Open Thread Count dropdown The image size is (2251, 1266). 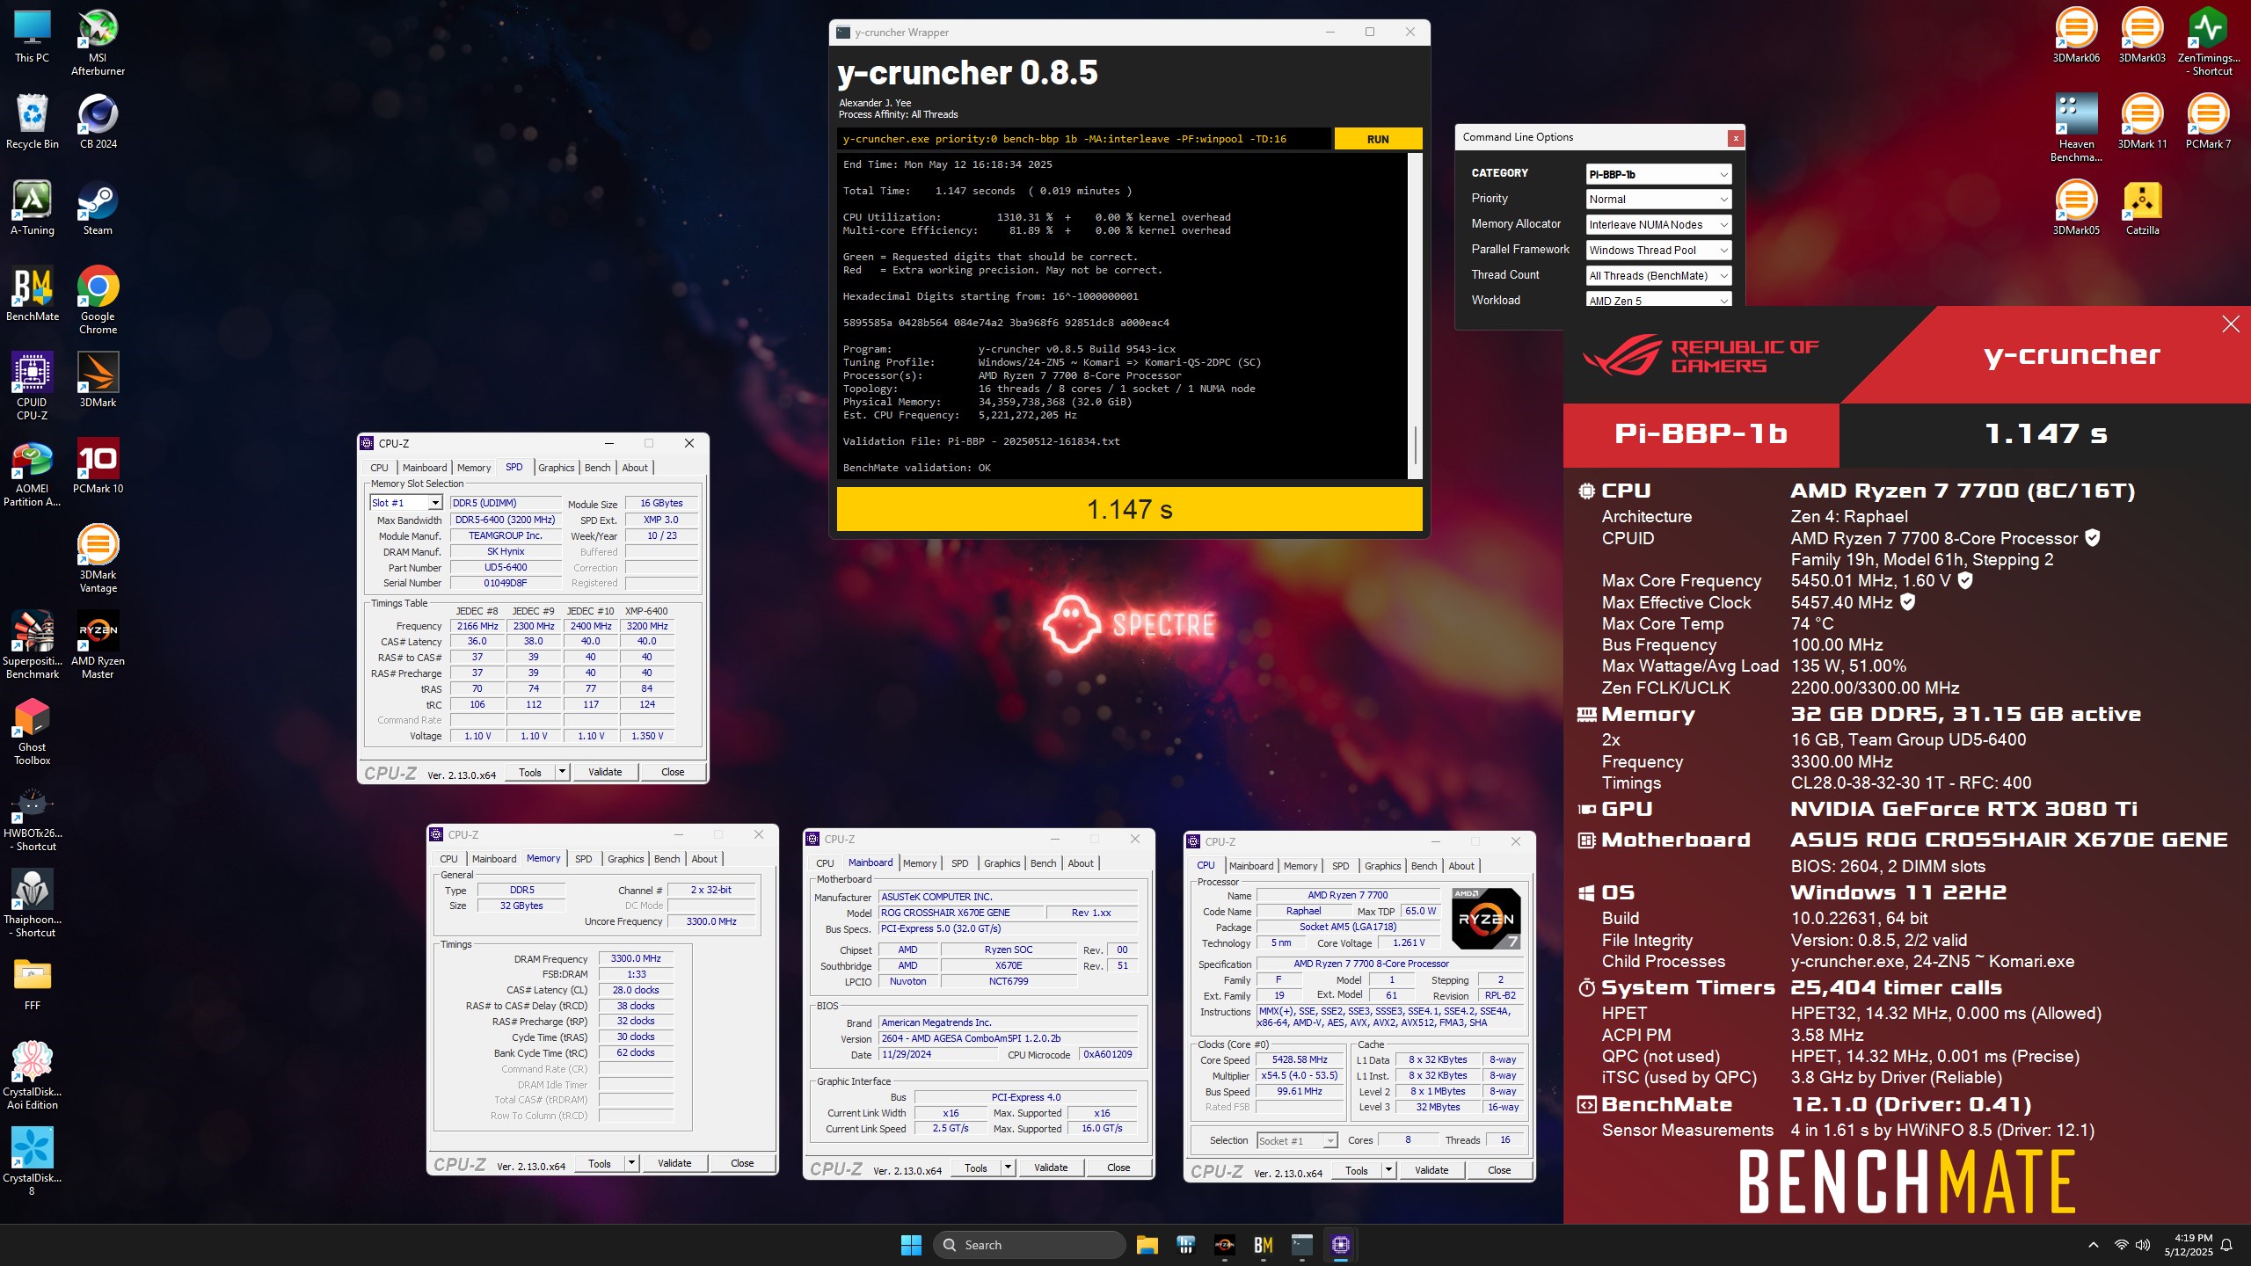[x=1658, y=276]
